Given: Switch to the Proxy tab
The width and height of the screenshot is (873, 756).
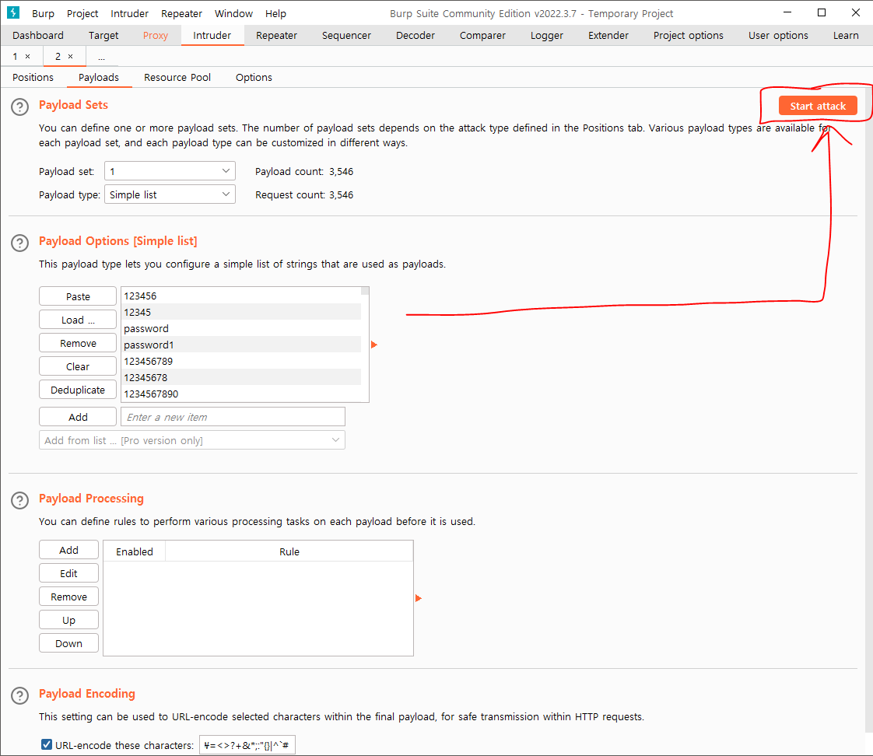Looking at the screenshot, I should pyautogui.click(x=156, y=35).
